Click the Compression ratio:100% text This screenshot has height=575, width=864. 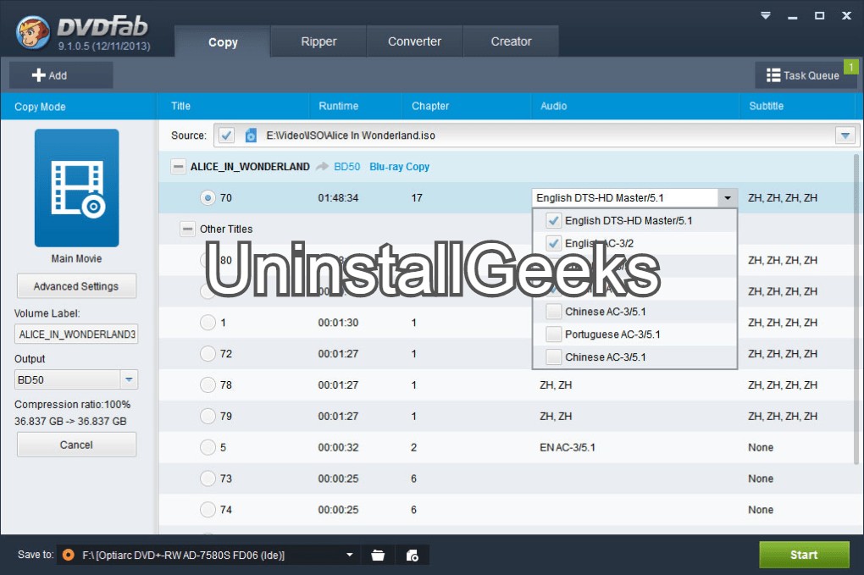72,404
